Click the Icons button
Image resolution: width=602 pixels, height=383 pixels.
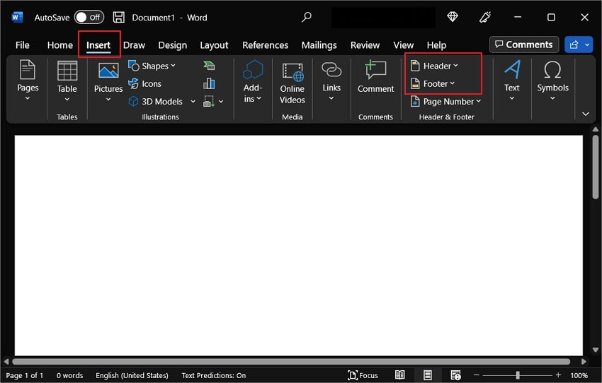(144, 83)
